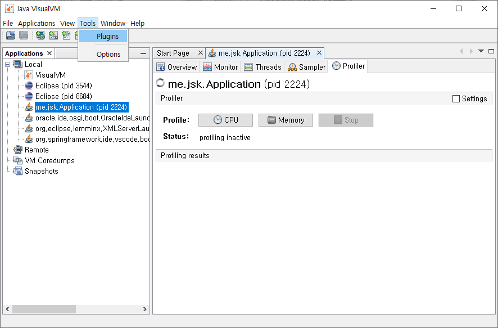Image resolution: width=498 pixels, height=328 pixels.
Task: Click the Remote hosts icon
Action: [18, 150]
